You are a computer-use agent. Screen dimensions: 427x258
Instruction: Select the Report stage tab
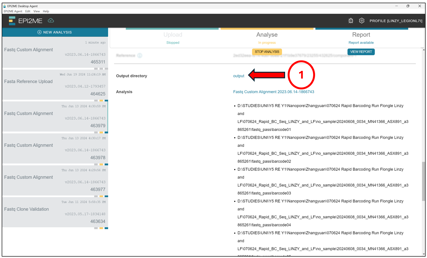[361, 38]
